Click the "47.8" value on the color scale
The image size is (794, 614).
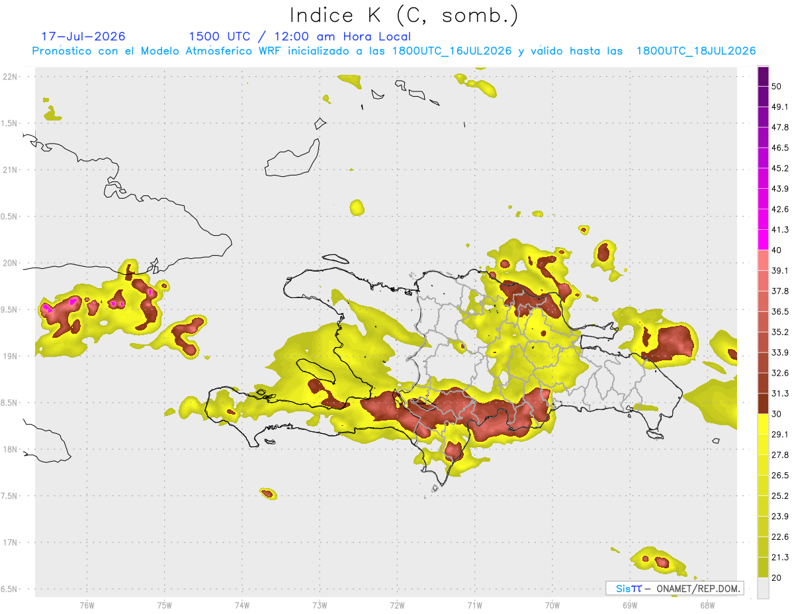tap(780, 127)
